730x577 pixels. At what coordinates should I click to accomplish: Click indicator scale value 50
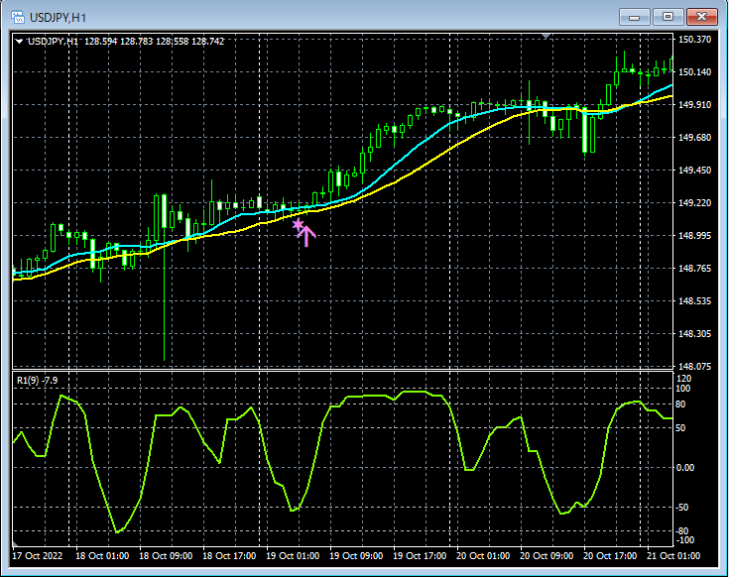680,428
